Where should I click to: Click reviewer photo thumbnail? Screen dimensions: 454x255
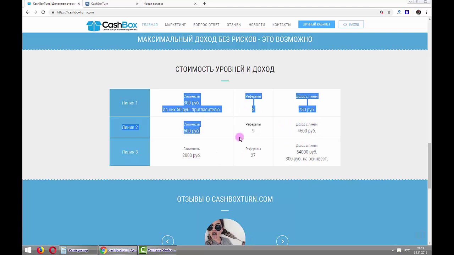(225, 232)
